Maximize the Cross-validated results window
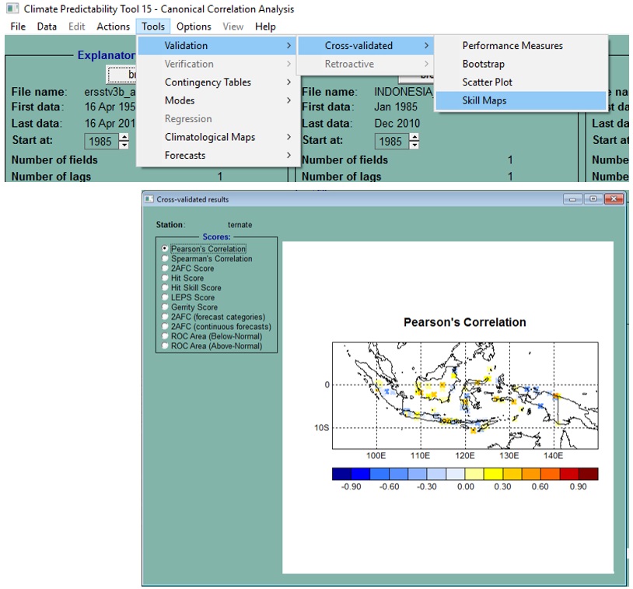633x589 pixels. [593, 199]
